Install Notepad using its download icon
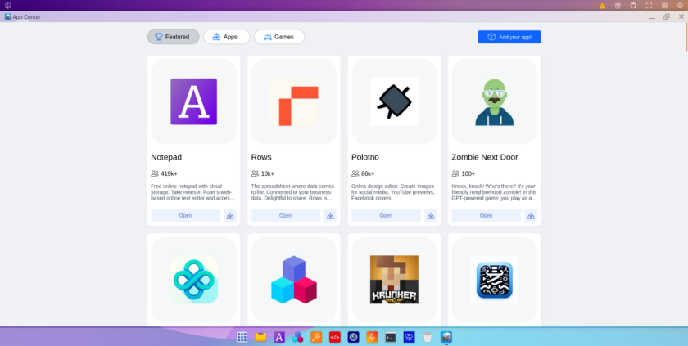 pyautogui.click(x=230, y=215)
